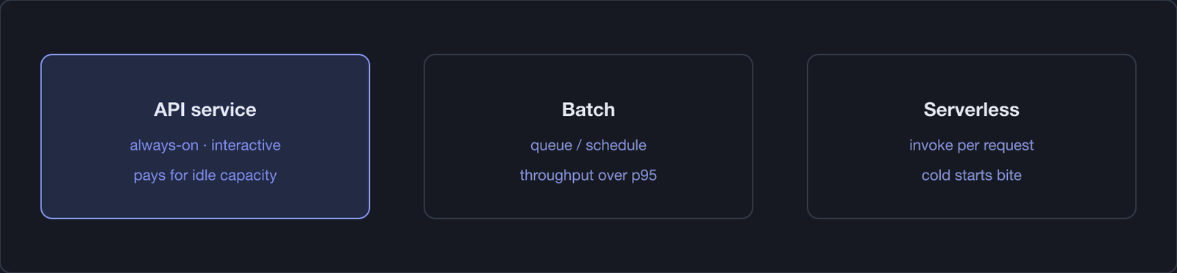Viewport: 1177px width, 273px height.
Task: Click the word "interactive" in API card
Action: point(246,145)
